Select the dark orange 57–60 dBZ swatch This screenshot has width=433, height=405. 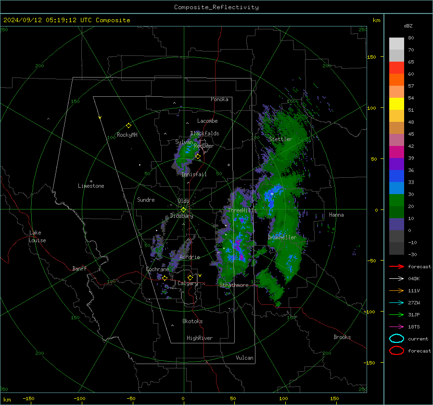pos(396,80)
